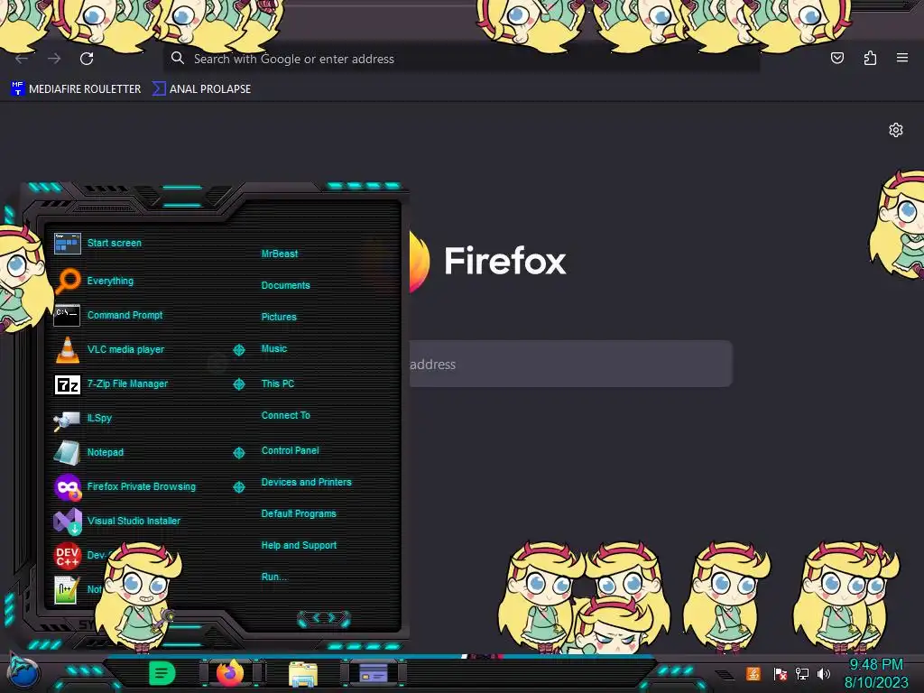Viewport: 924px width, 693px height.
Task: Open Connect To from the start menu
Action: tap(286, 415)
